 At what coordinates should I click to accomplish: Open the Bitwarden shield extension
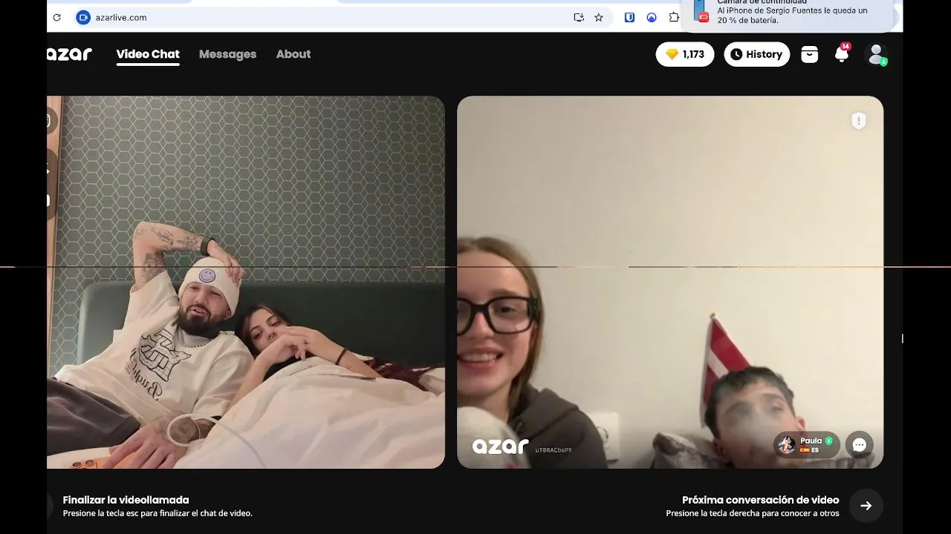pyautogui.click(x=629, y=17)
